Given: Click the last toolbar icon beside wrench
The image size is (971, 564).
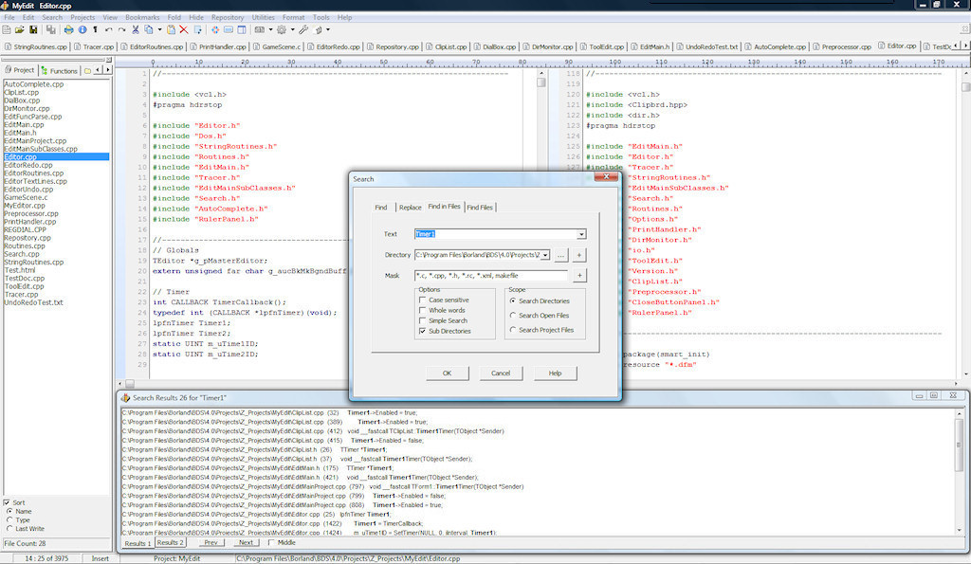Looking at the screenshot, I should point(319,29).
